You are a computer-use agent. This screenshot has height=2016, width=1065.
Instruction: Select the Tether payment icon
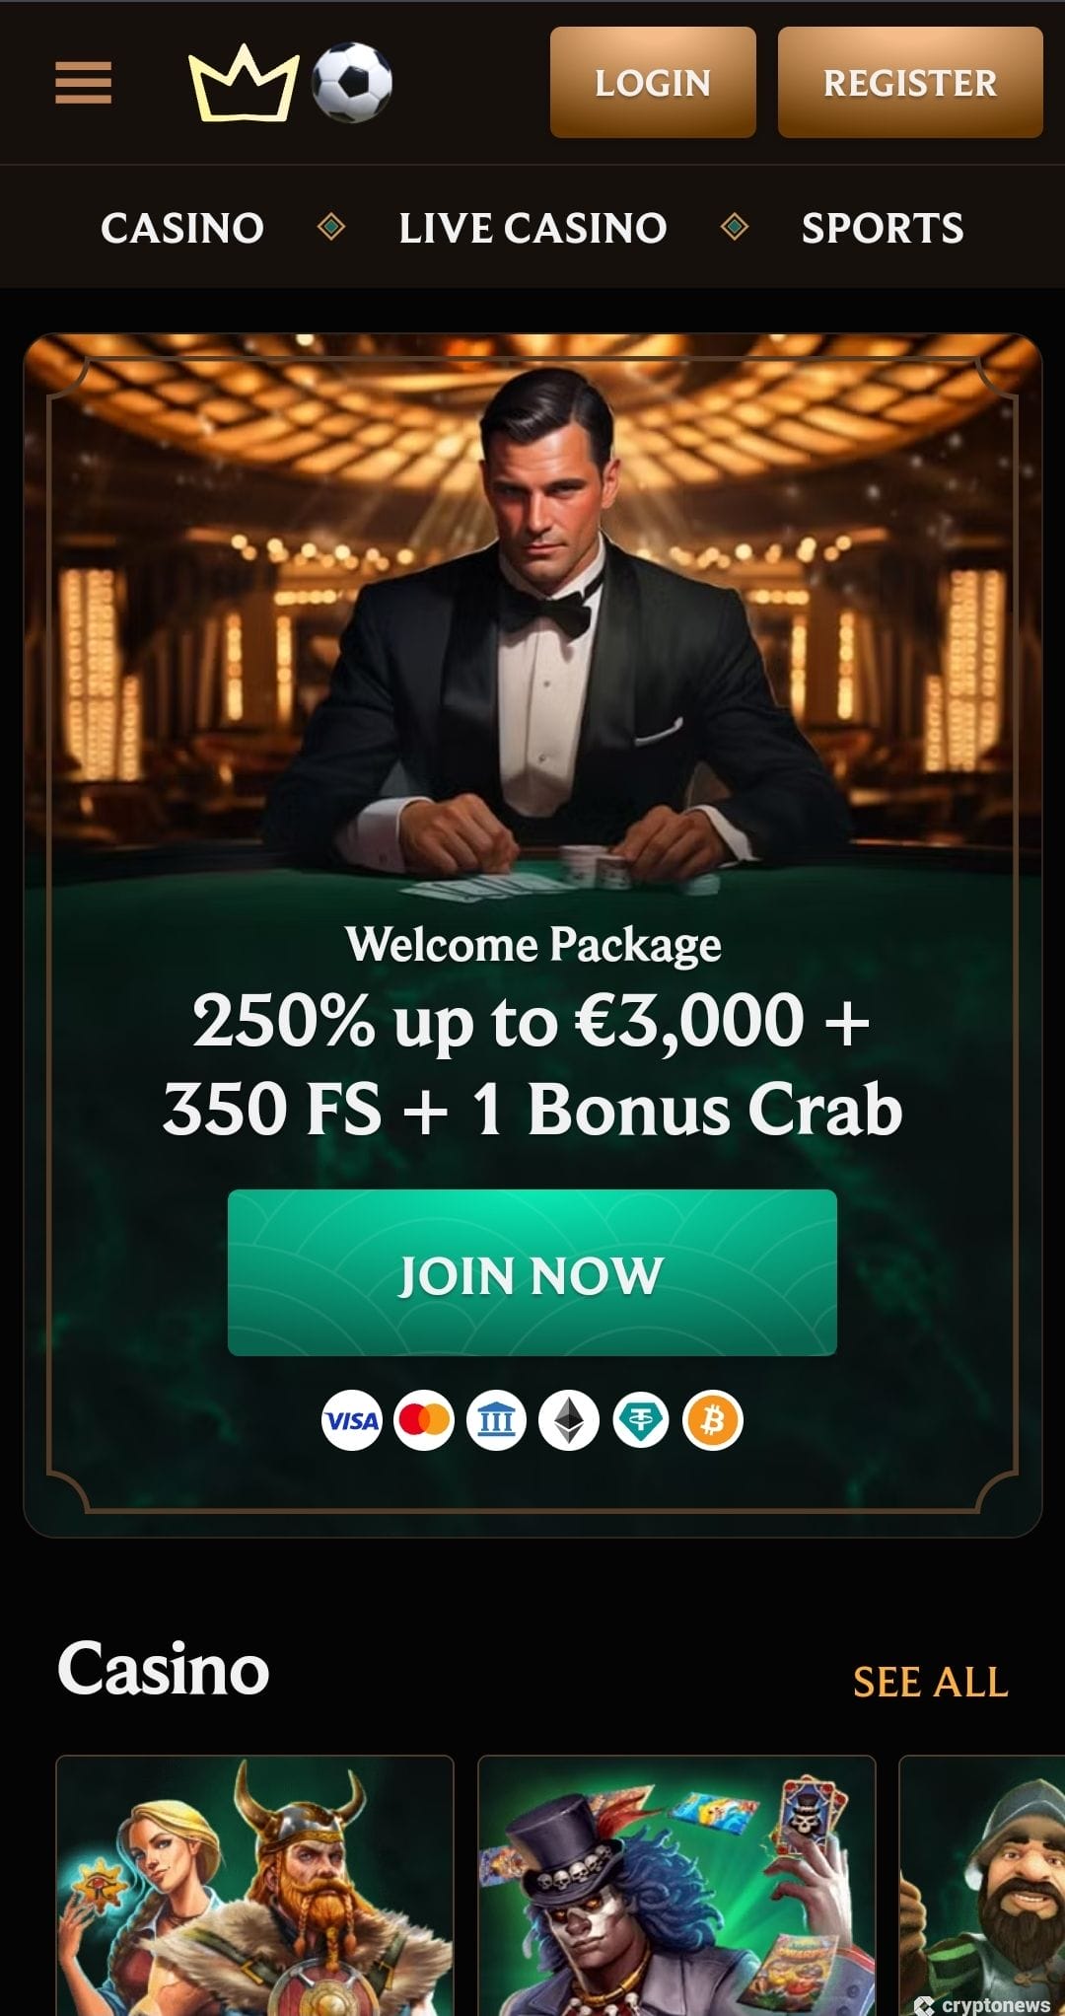point(641,1420)
